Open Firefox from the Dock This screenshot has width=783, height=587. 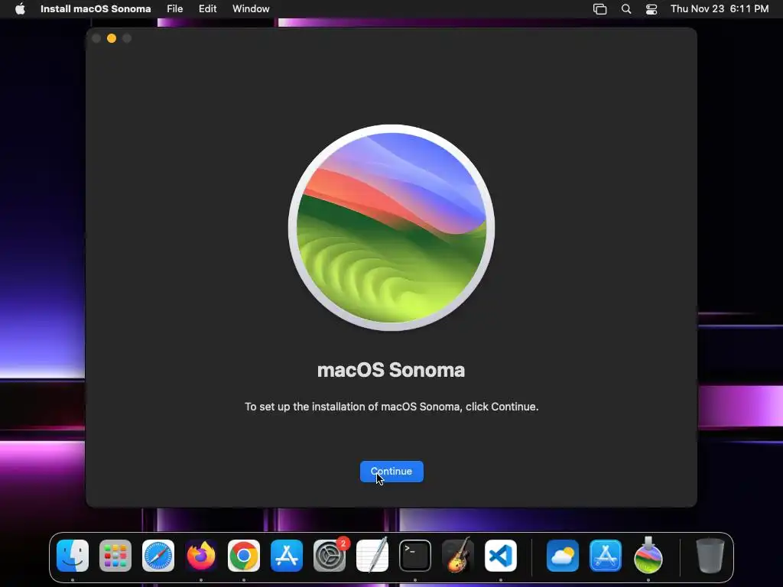click(201, 556)
